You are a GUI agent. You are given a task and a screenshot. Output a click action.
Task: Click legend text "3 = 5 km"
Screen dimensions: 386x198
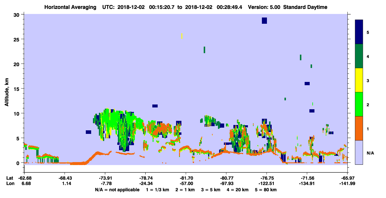[211, 190]
